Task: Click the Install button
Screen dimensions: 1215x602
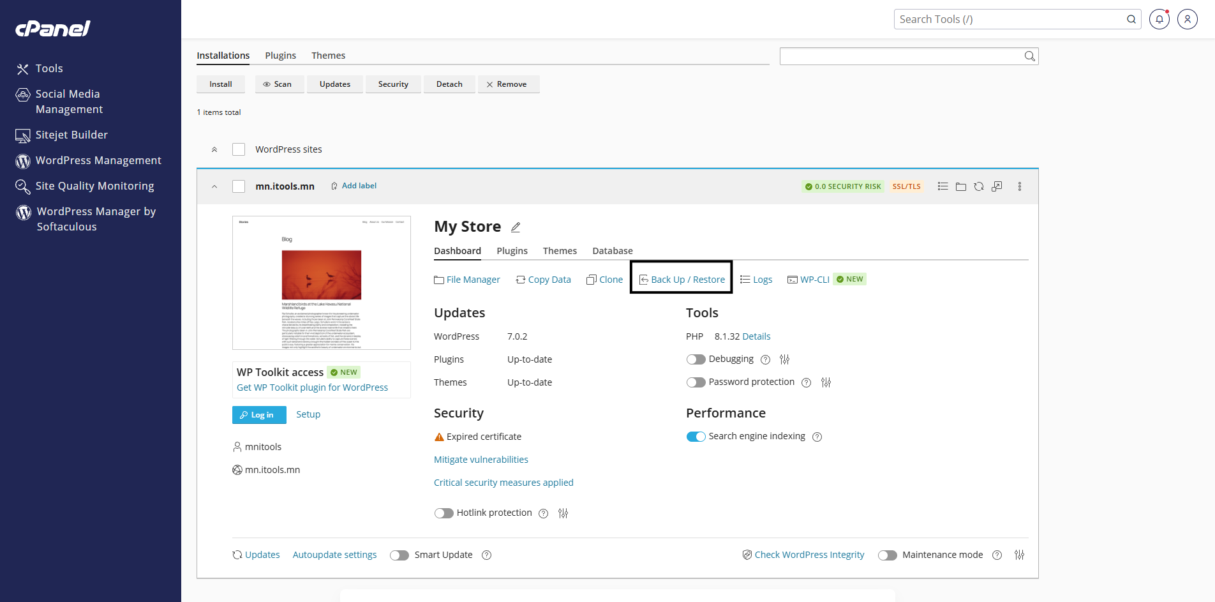Action: coord(221,84)
